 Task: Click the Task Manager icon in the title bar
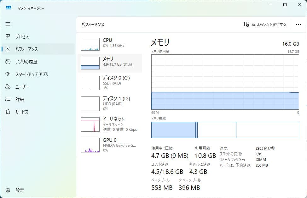(9, 8)
